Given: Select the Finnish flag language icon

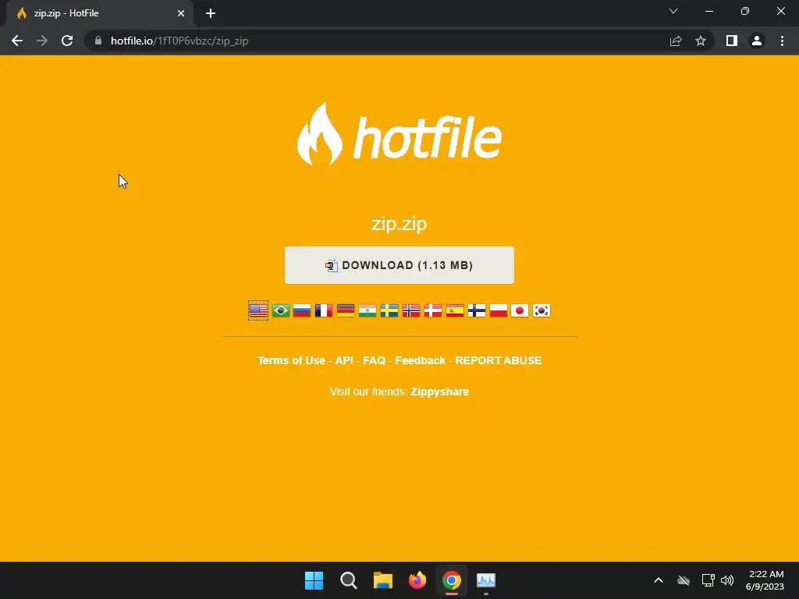Looking at the screenshot, I should click(477, 310).
